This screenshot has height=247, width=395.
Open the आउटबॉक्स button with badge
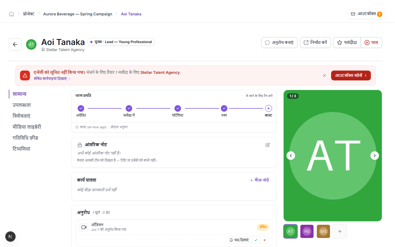point(367,14)
